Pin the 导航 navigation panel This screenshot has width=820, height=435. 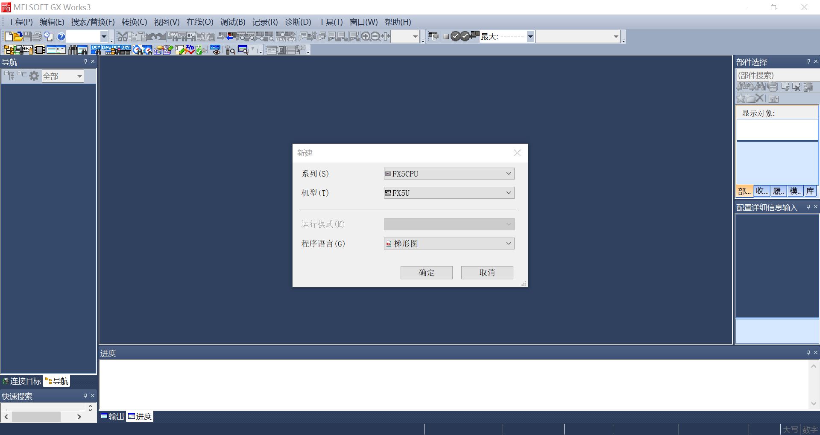click(85, 61)
